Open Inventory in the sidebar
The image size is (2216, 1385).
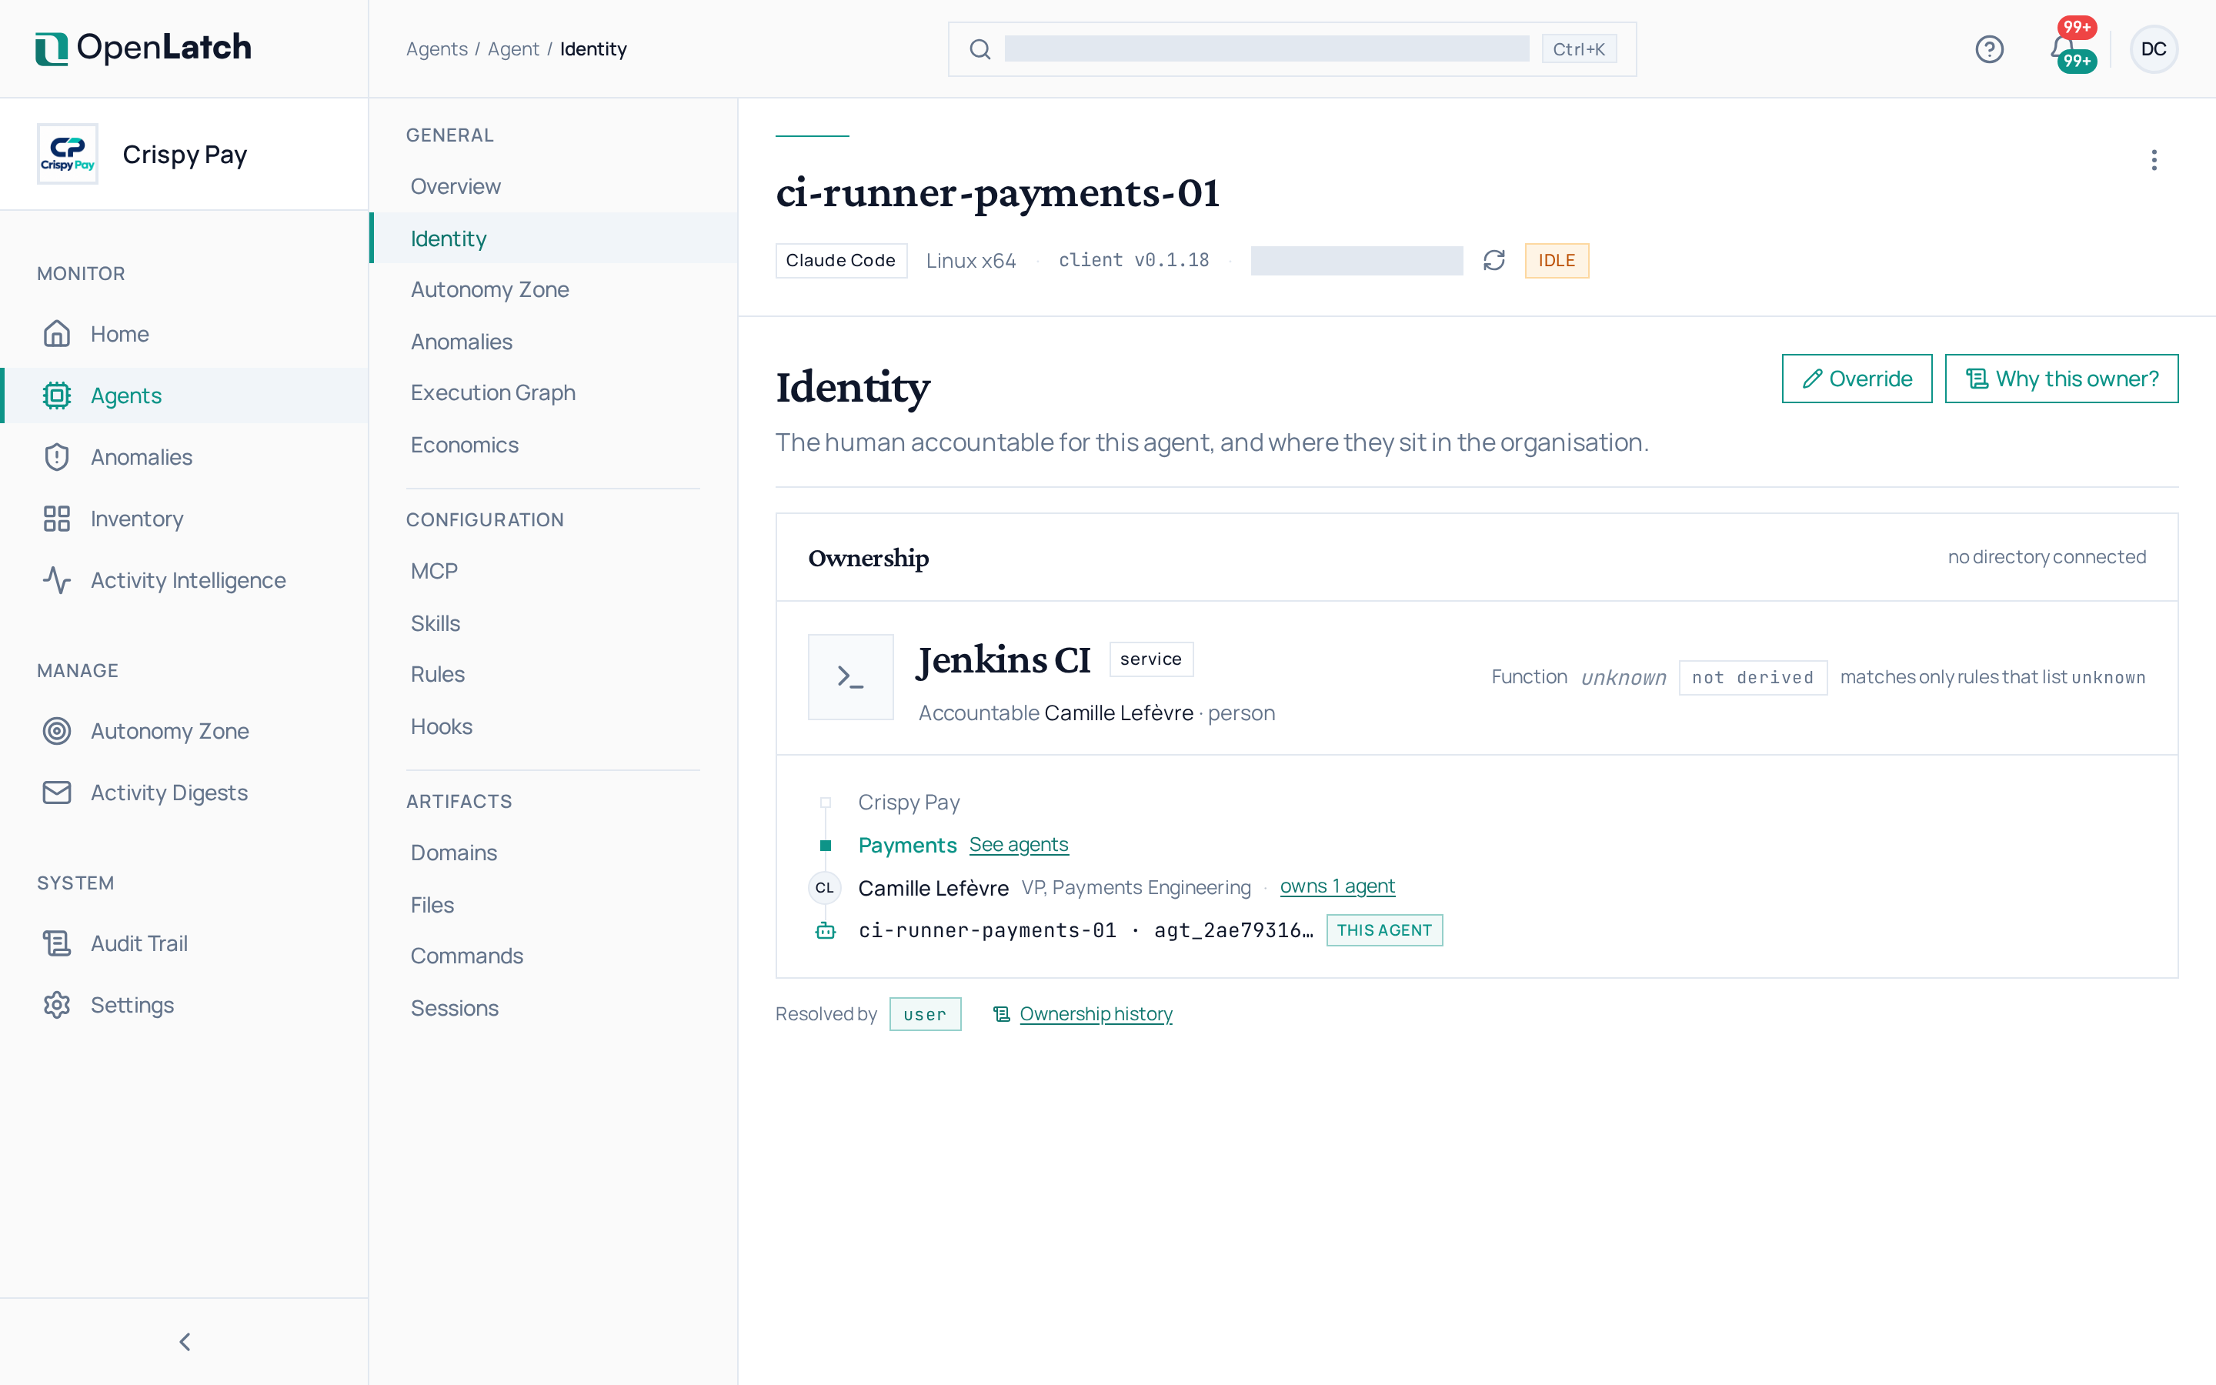tap(184, 519)
